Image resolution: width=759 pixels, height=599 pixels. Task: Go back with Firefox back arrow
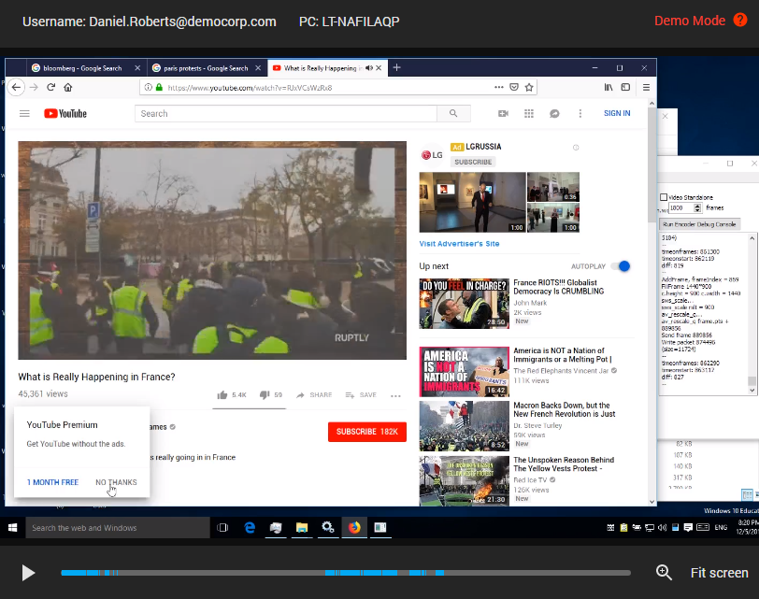pyautogui.click(x=17, y=87)
